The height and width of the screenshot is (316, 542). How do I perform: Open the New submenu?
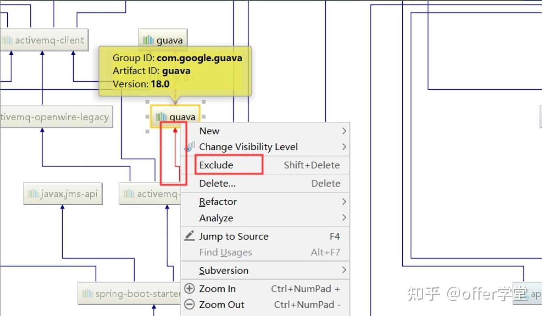coord(265,131)
